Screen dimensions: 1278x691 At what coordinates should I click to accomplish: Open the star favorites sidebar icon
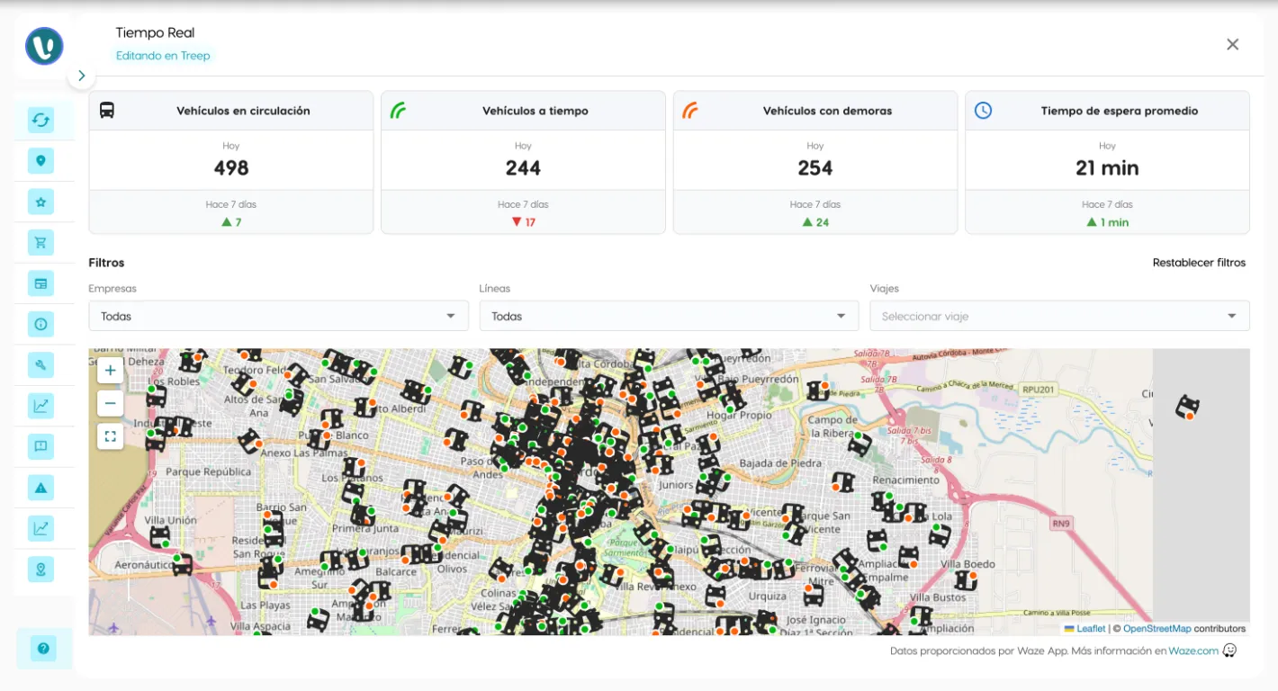(x=40, y=202)
